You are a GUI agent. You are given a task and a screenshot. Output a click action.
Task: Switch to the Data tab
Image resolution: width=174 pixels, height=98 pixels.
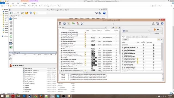(134, 37)
